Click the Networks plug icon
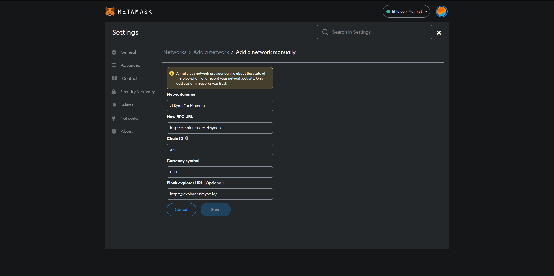 click(x=114, y=118)
